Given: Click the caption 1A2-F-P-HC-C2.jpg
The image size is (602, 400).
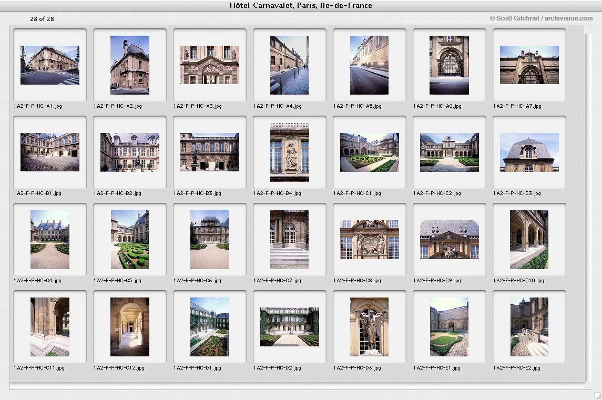Looking at the screenshot, I should click(437, 193).
